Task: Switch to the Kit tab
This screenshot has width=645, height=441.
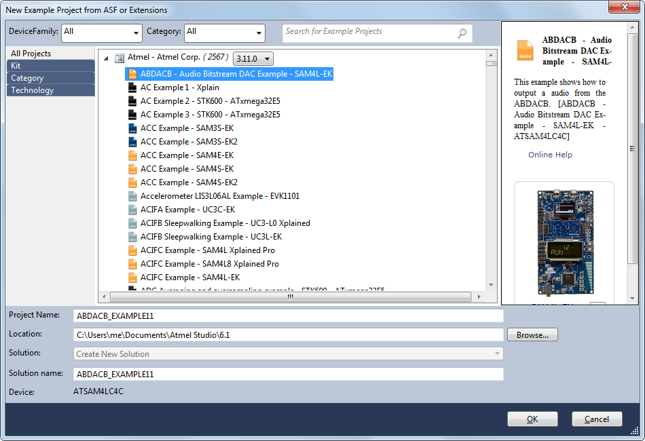Action: click(51, 66)
